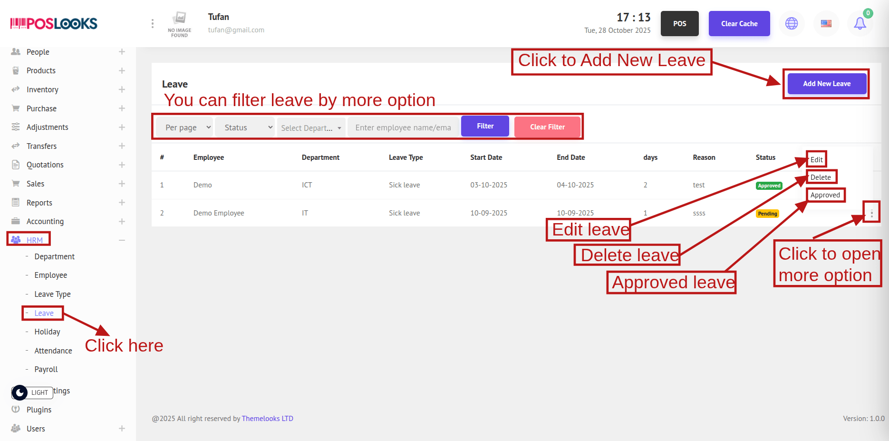
Task: Click the Plugins sidebar icon
Action: pyautogui.click(x=16, y=410)
